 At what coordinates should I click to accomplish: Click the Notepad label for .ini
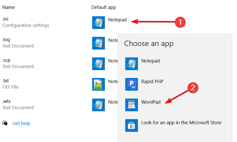click(117, 20)
